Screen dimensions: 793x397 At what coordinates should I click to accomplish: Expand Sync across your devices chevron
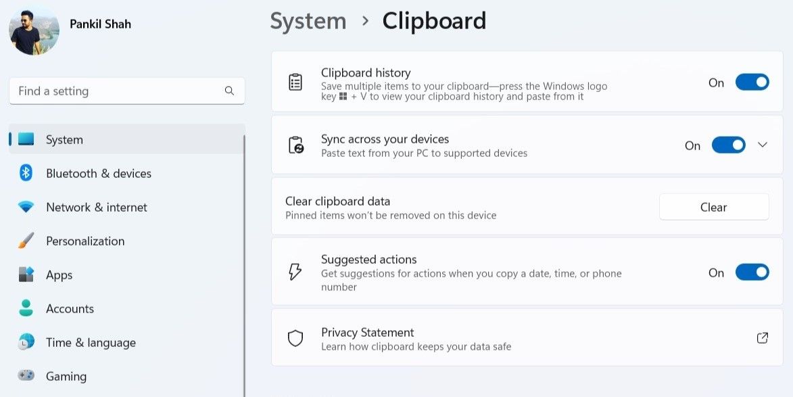click(x=762, y=145)
